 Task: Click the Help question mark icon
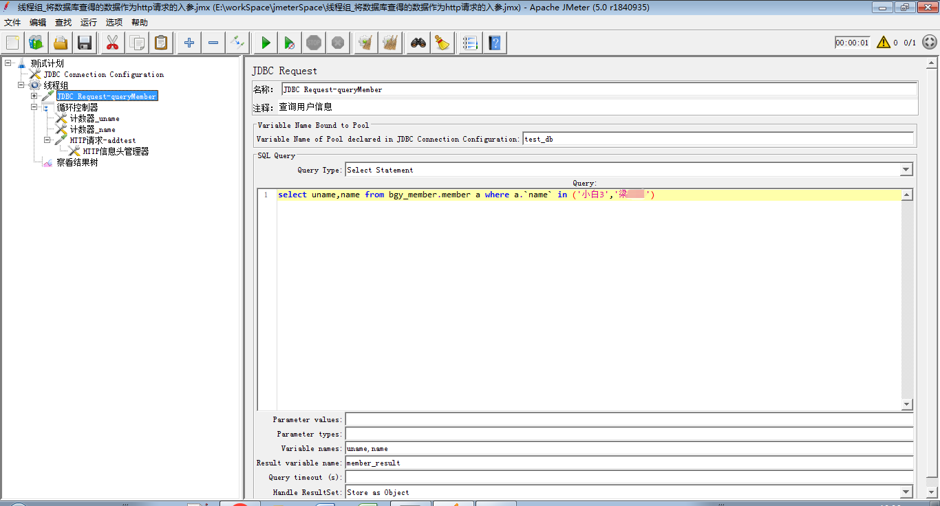[x=494, y=43]
